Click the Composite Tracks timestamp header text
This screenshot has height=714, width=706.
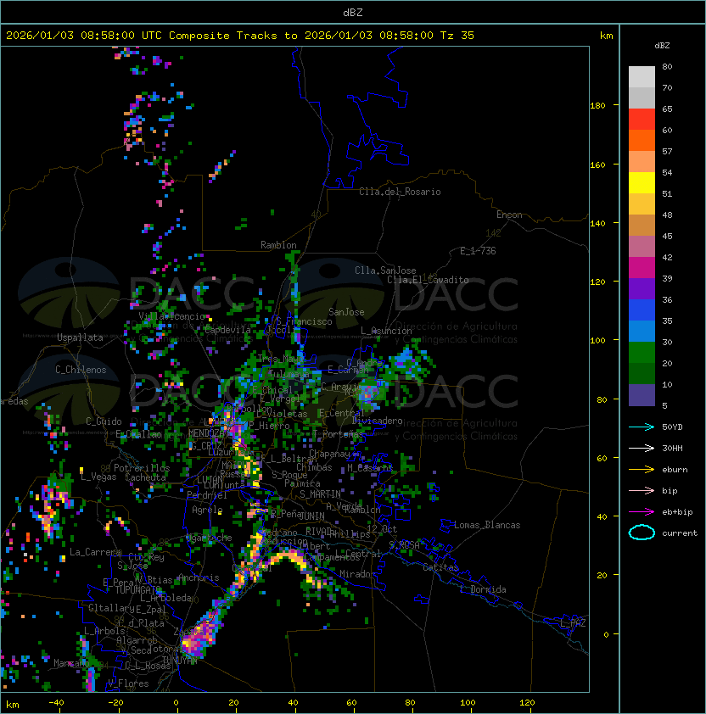[240, 36]
